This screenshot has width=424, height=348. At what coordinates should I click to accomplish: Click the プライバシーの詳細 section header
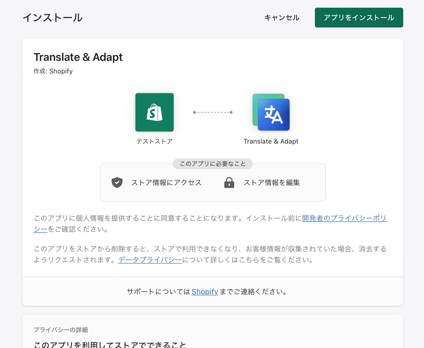(60, 330)
